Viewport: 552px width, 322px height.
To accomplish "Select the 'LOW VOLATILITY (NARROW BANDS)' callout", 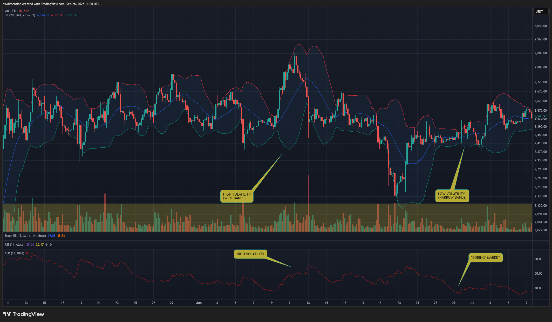I will pos(452,196).
